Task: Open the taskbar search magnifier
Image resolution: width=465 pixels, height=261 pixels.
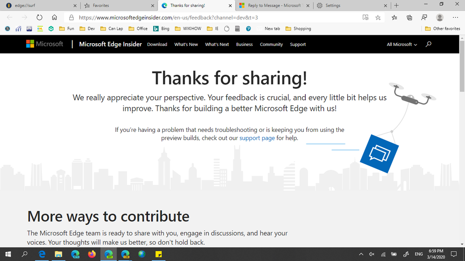Action: point(25,254)
